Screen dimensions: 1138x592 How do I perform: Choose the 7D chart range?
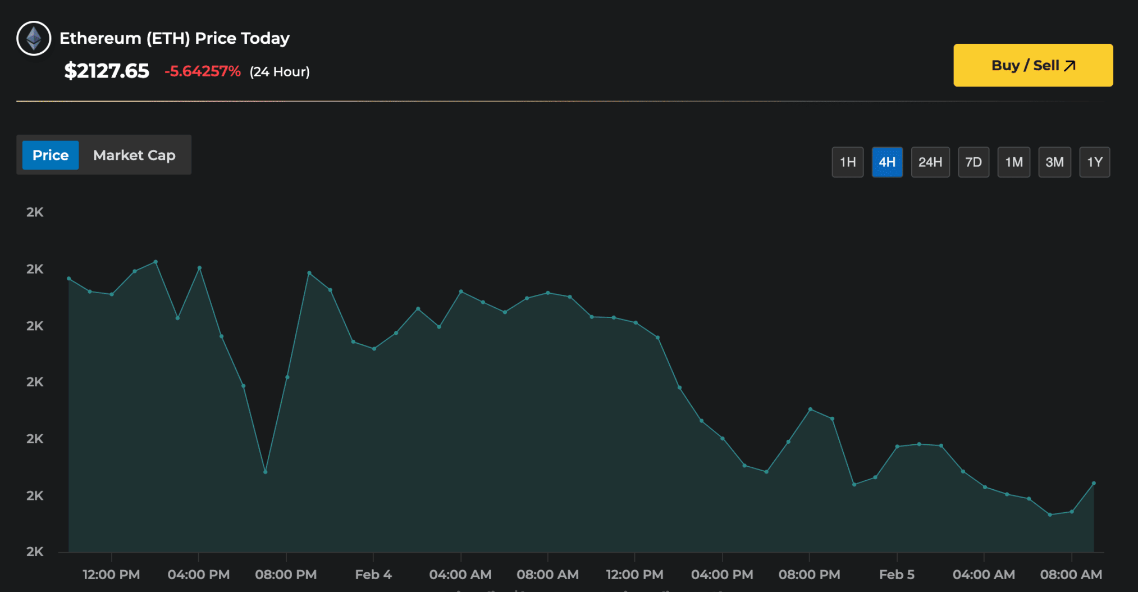pos(973,162)
